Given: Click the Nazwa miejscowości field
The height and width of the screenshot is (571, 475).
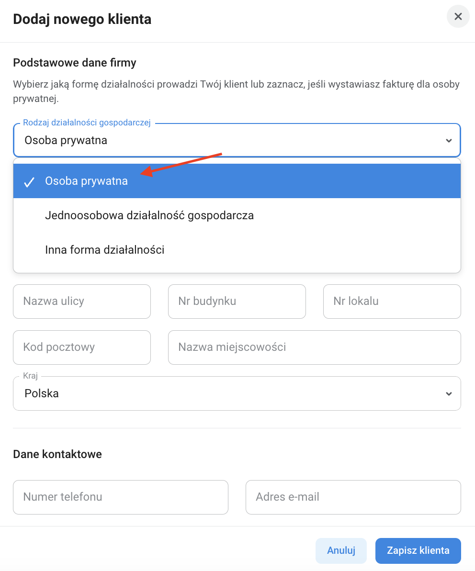Looking at the screenshot, I should pyautogui.click(x=315, y=347).
